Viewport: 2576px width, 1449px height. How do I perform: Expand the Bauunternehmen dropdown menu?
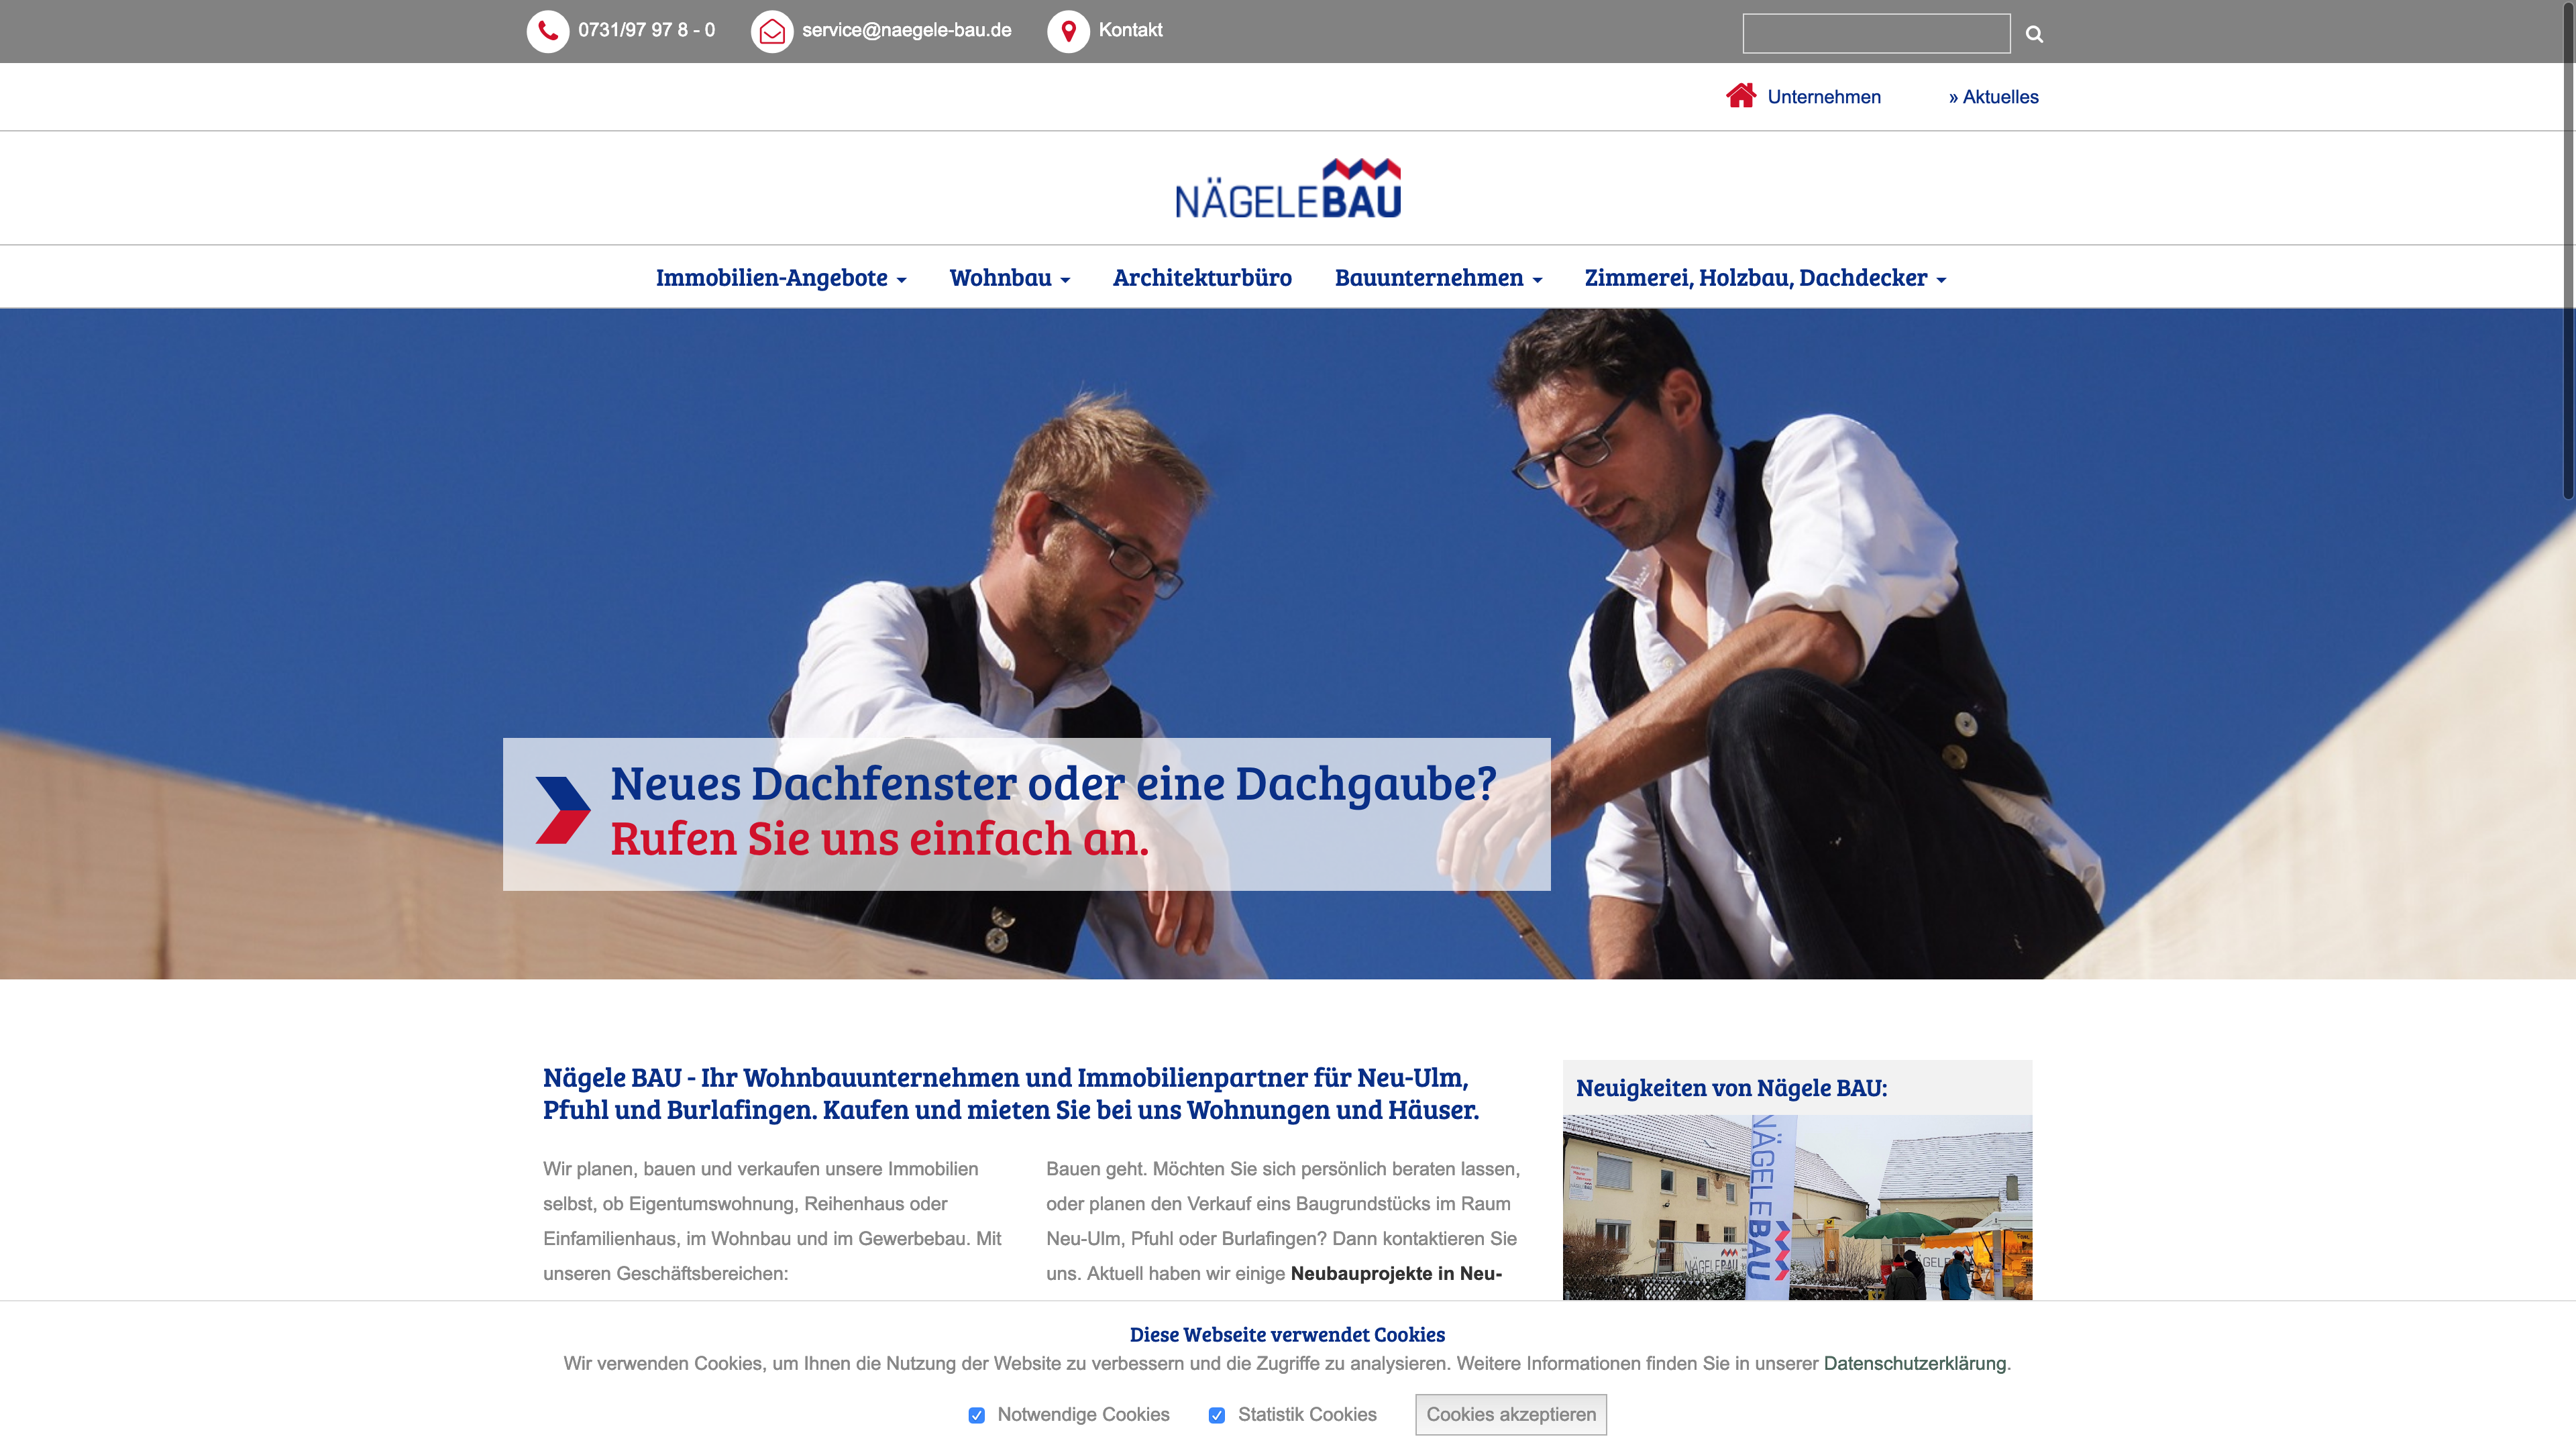tap(1439, 278)
